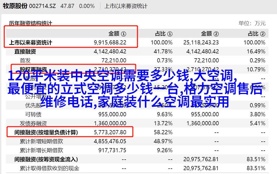Click 955,000.00 in the 金额 ① column
277x174 pixels.
click(x=112, y=114)
